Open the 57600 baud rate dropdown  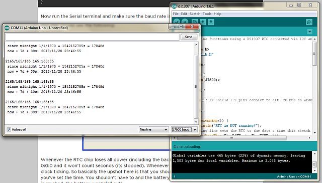pos(184,129)
